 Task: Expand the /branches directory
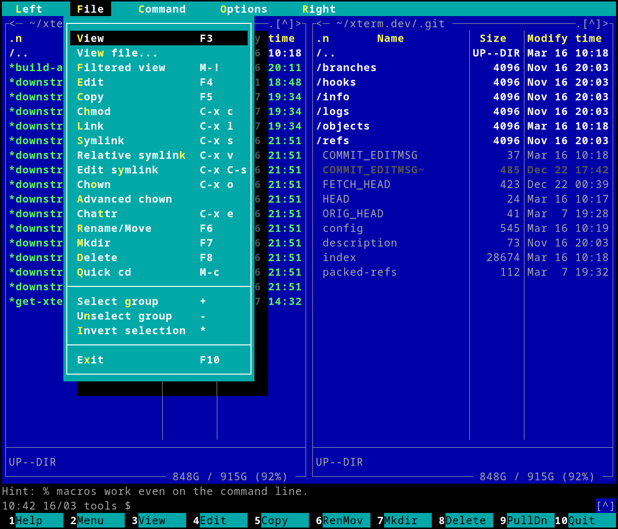coord(347,67)
